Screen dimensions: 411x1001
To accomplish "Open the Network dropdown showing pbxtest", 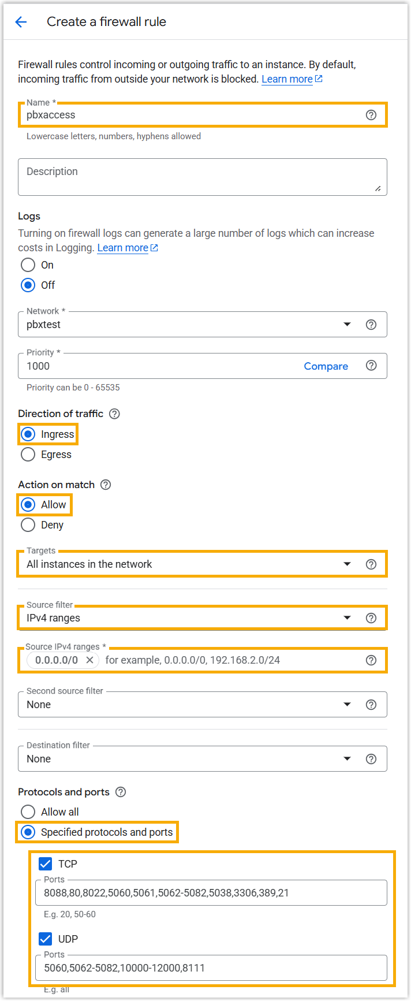I will click(185, 325).
